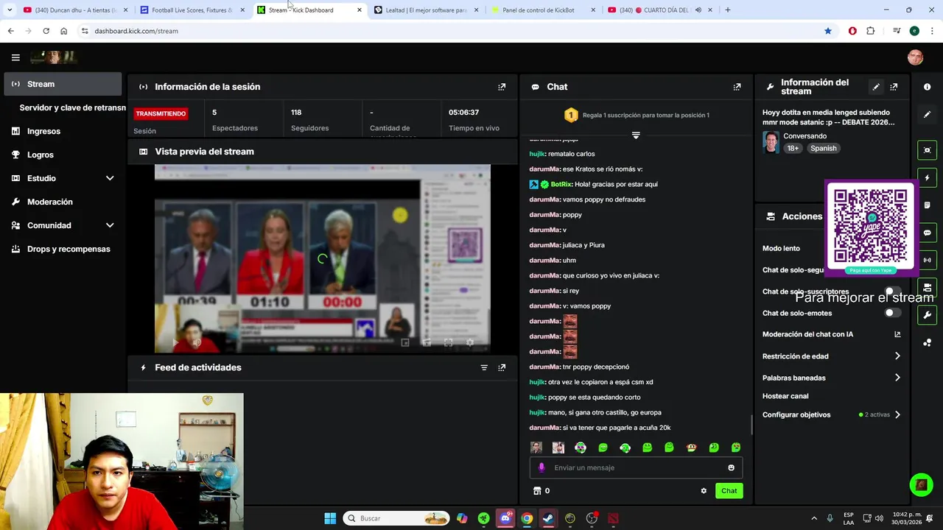Screen dimensions: 943x530
Task: Reload the page in browser
Action: (46, 31)
